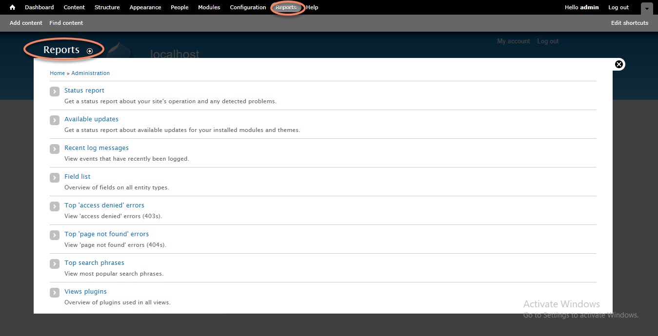Toggle the shortcuts drawer arrow
Screen dimensions: 658x336
647,9
